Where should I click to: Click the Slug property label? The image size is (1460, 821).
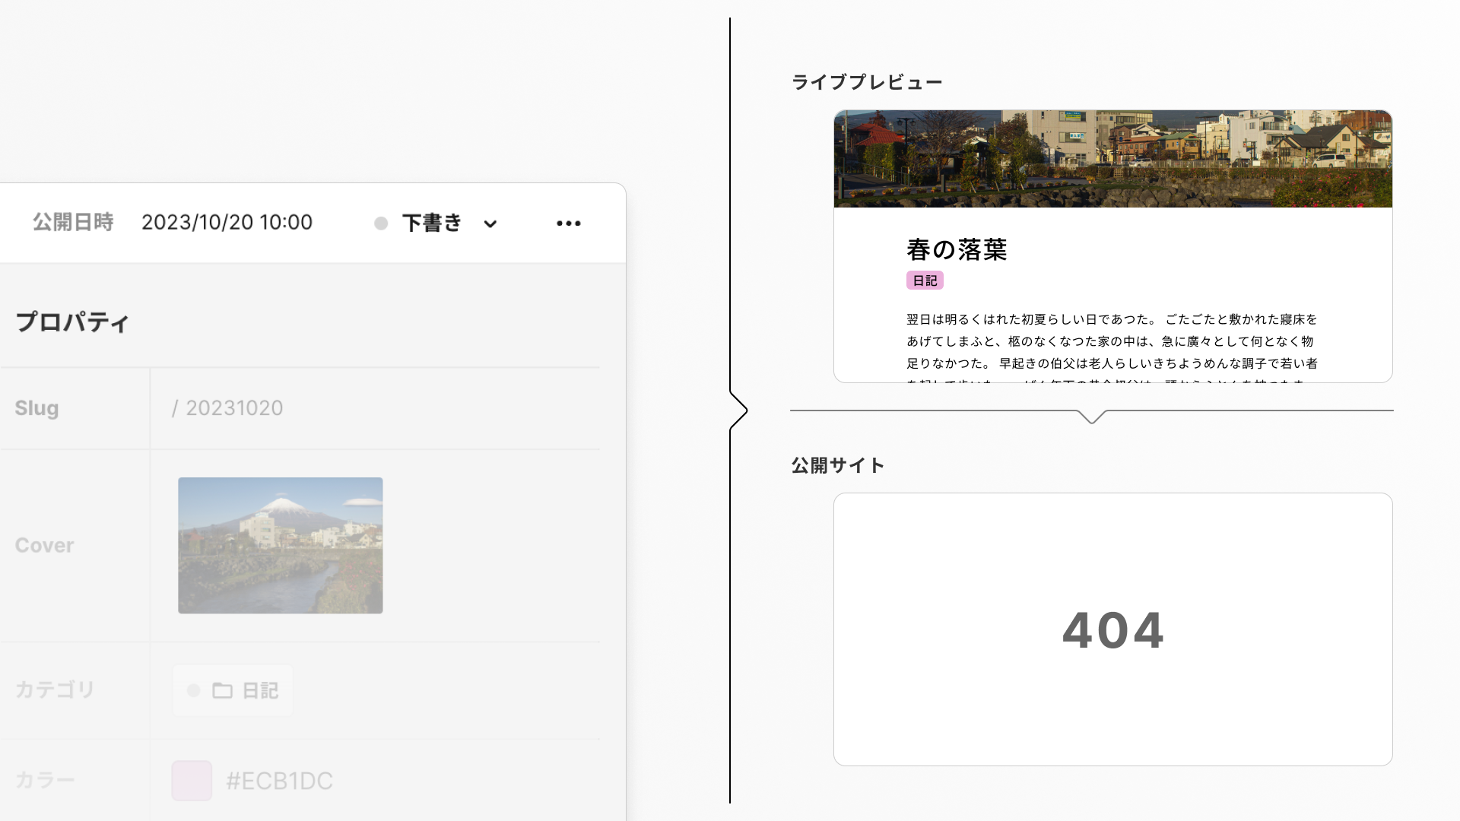pos(36,408)
